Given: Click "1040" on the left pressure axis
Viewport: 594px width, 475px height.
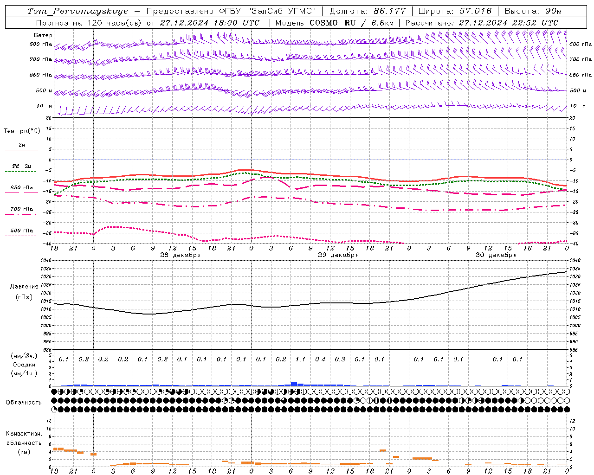Looking at the screenshot, I should [45, 261].
